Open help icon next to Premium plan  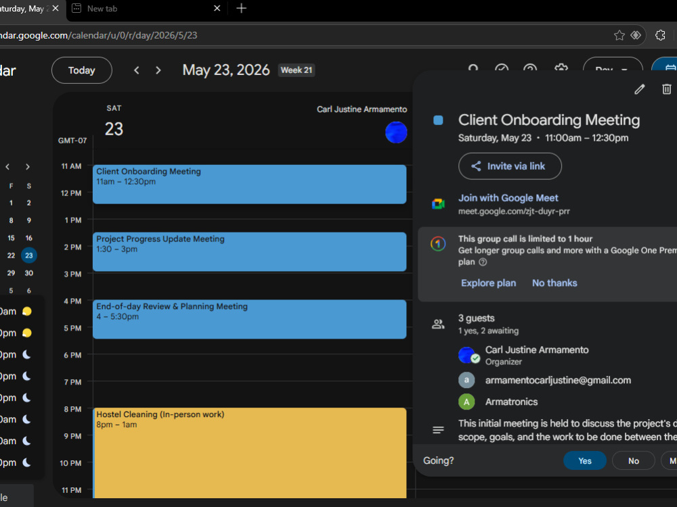483,262
